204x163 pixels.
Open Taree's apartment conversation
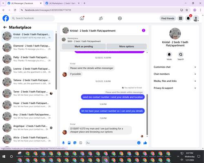pos(27,93)
